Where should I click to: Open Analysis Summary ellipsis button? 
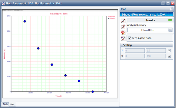point(170,30)
